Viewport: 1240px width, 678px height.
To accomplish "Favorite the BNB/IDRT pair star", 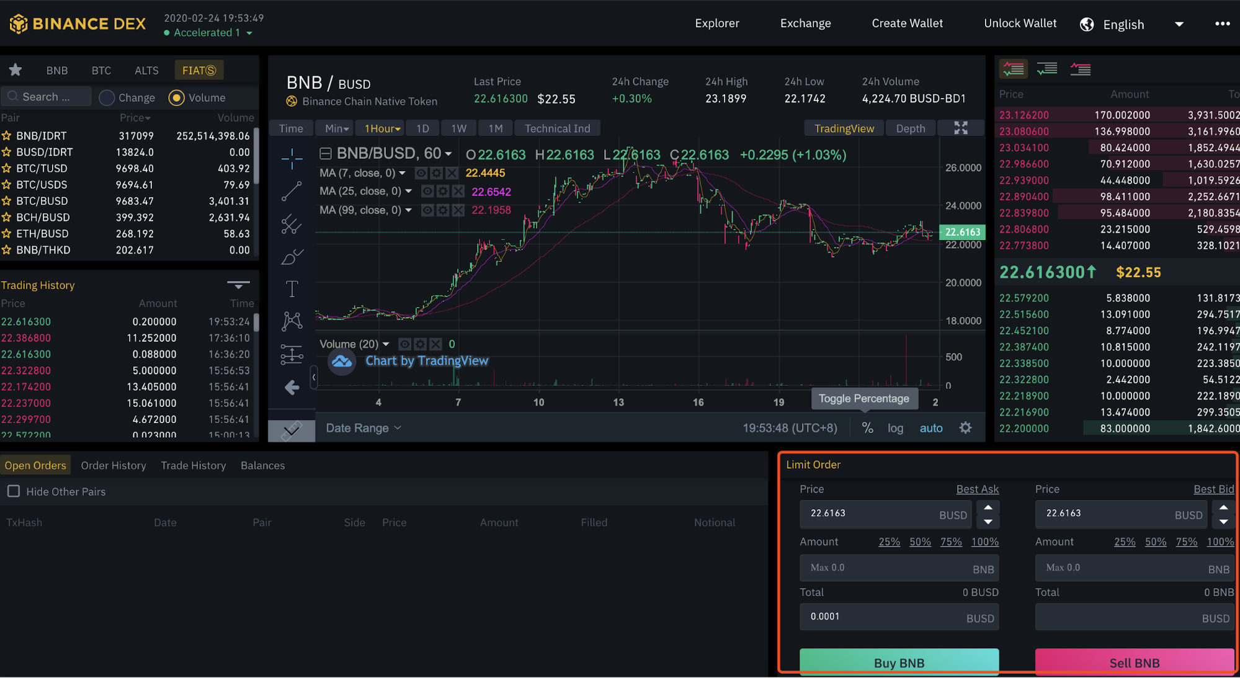I will point(7,136).
